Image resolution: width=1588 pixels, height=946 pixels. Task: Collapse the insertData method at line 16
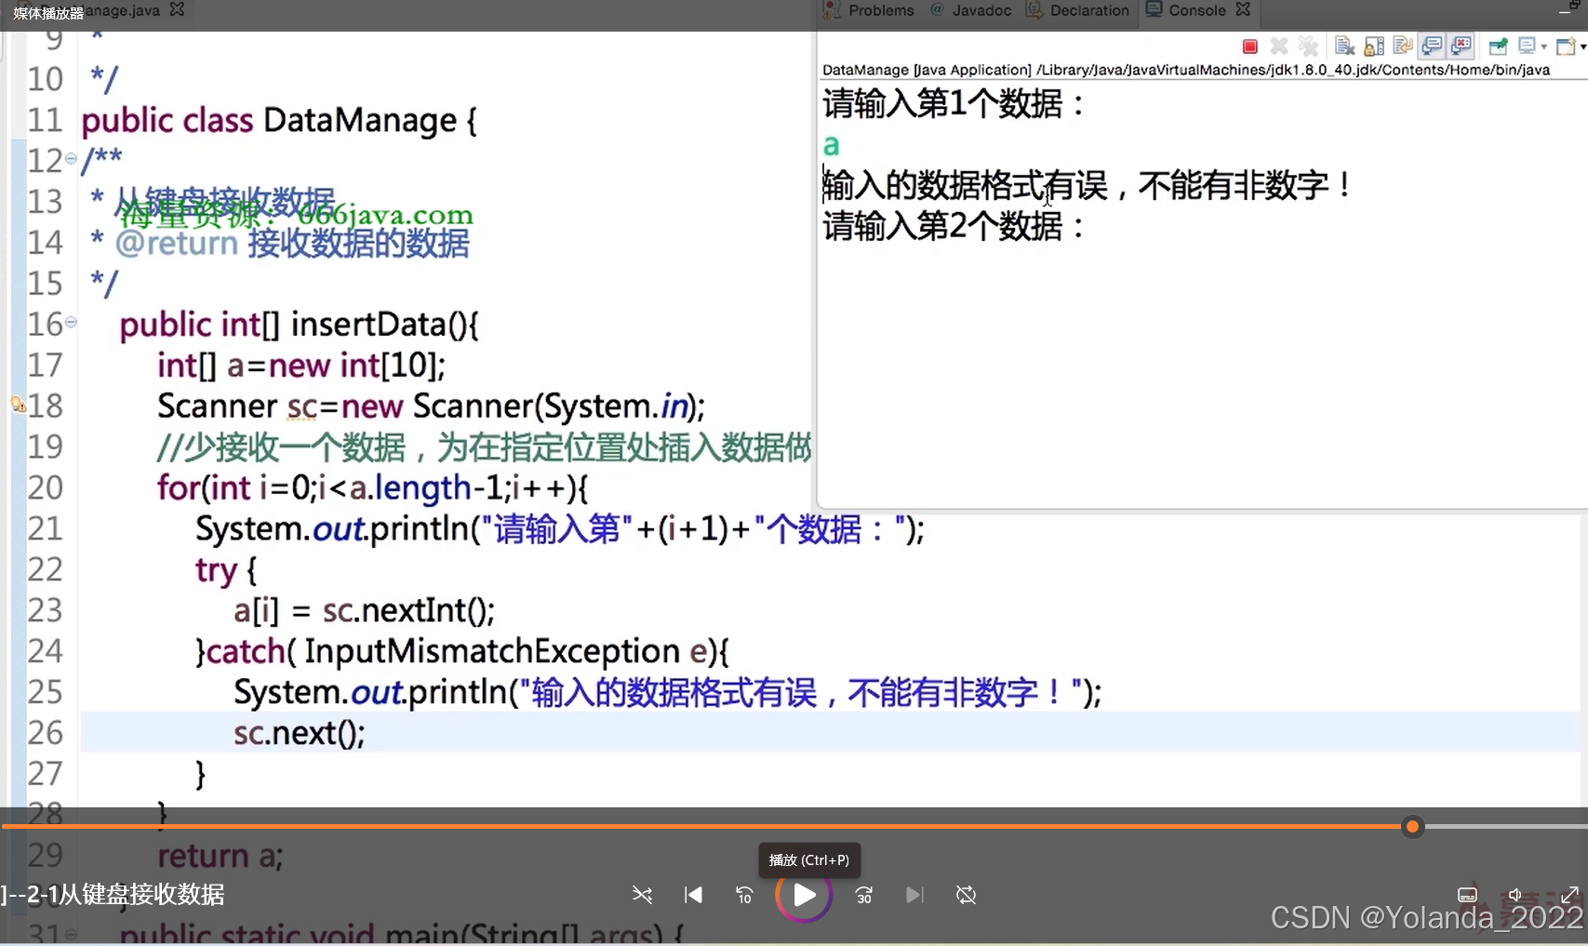coord(71,322)
